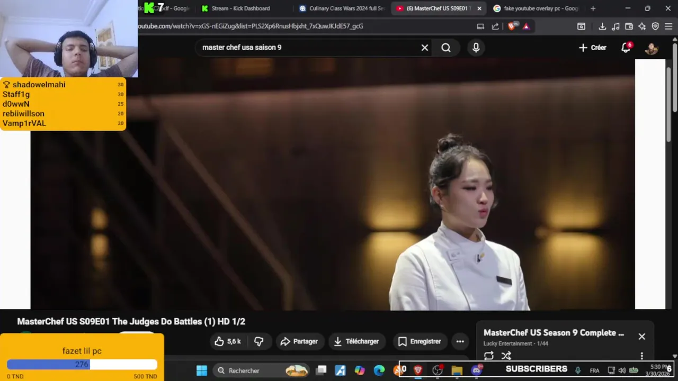The image size is (678, 381).
Task: Clear the YouTube search query
Action: [424, 48]
